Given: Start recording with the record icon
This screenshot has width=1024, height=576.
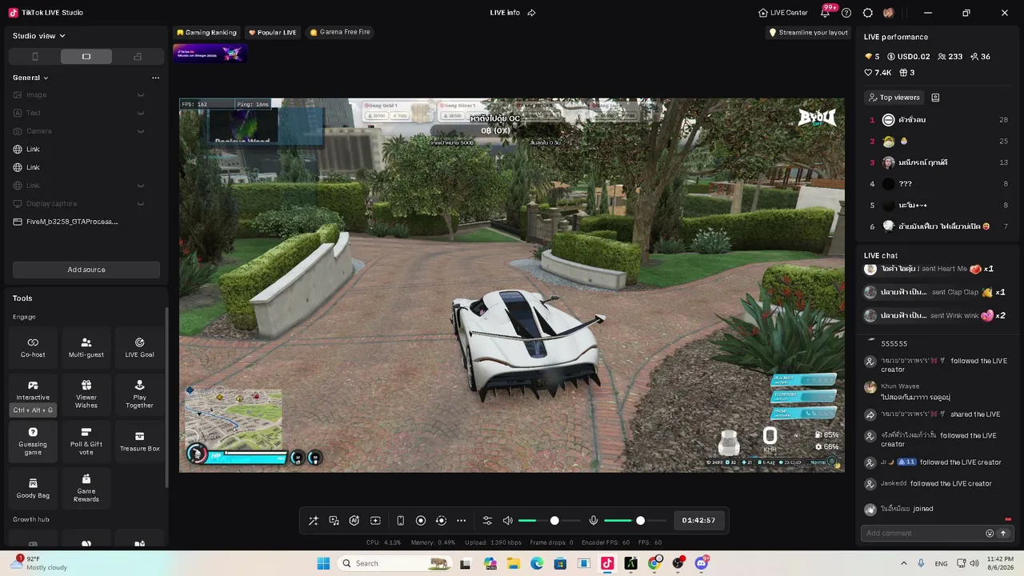Looking at the screenshot, I should [x=421, y=521].
